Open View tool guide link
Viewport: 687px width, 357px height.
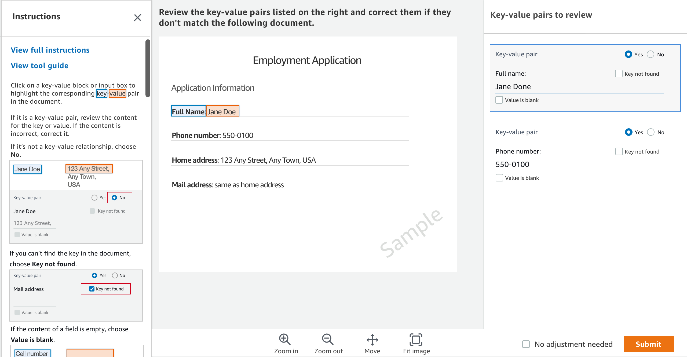(x=40, y=65)
